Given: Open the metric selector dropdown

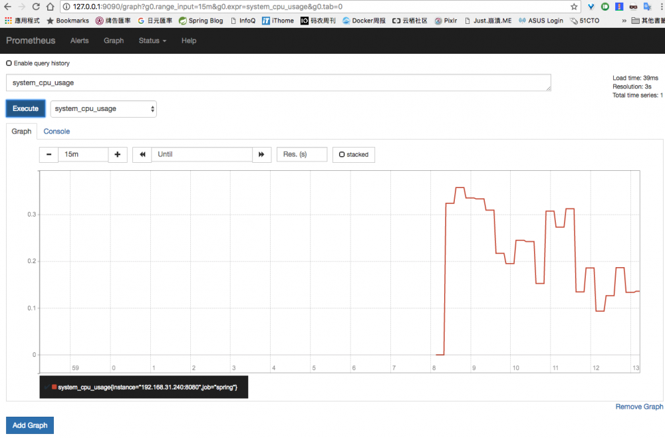Looking at the screenshot, I should point(104,109).
